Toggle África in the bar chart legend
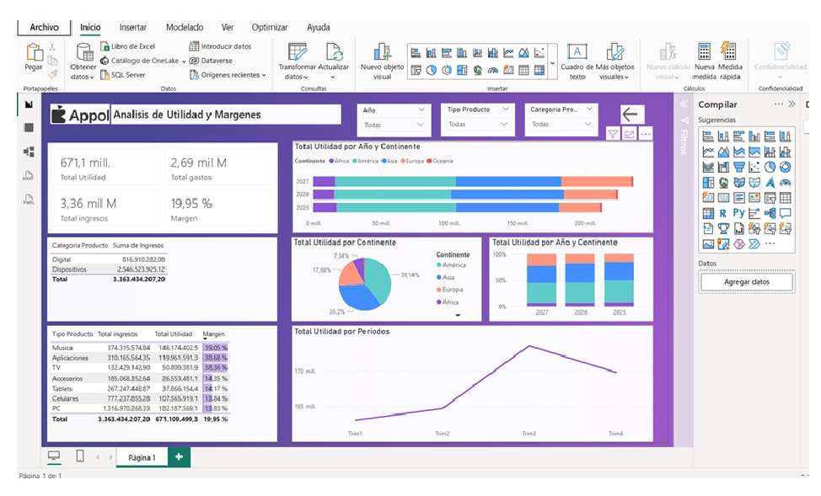The height and width of the screenshot is (496, 821). click(x=339, y=160)
